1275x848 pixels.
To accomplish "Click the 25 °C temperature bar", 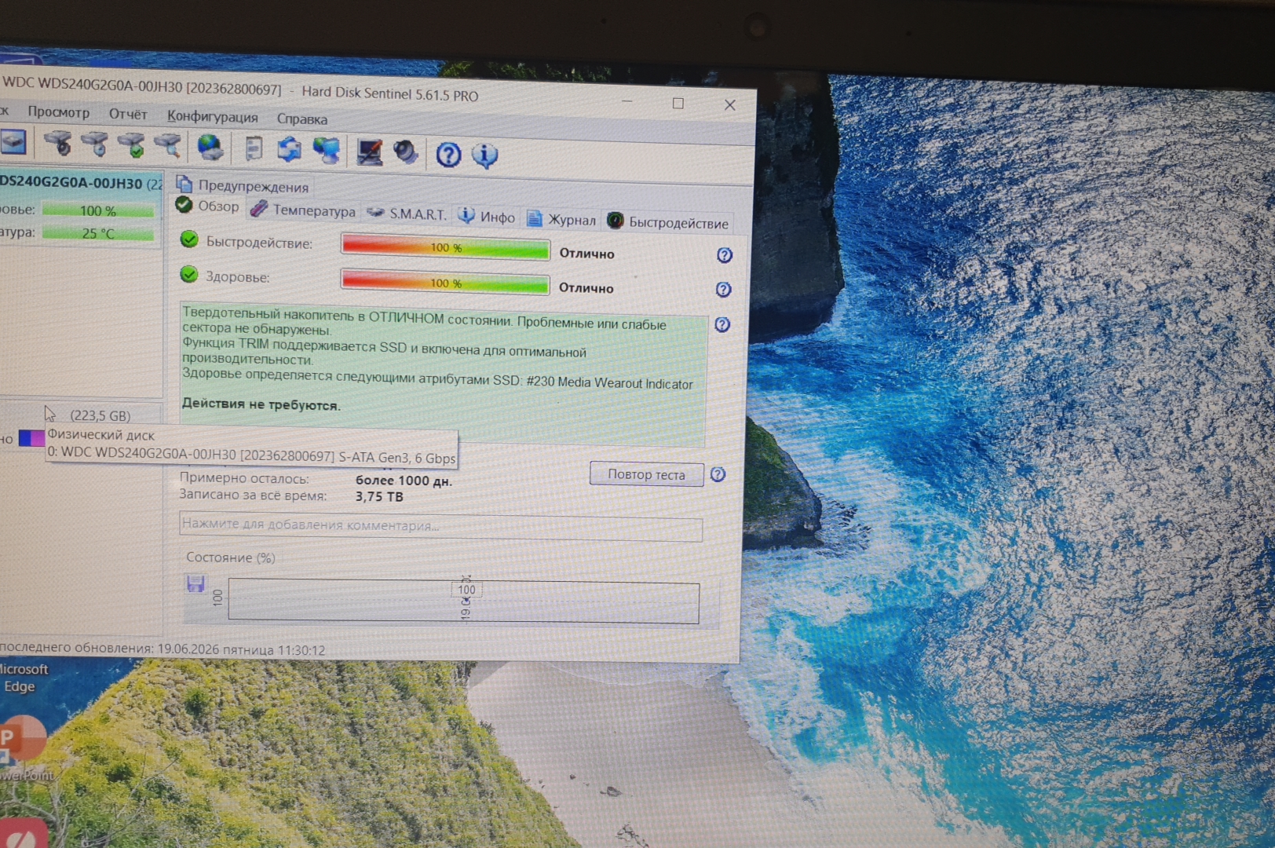I will coord(98,233).
